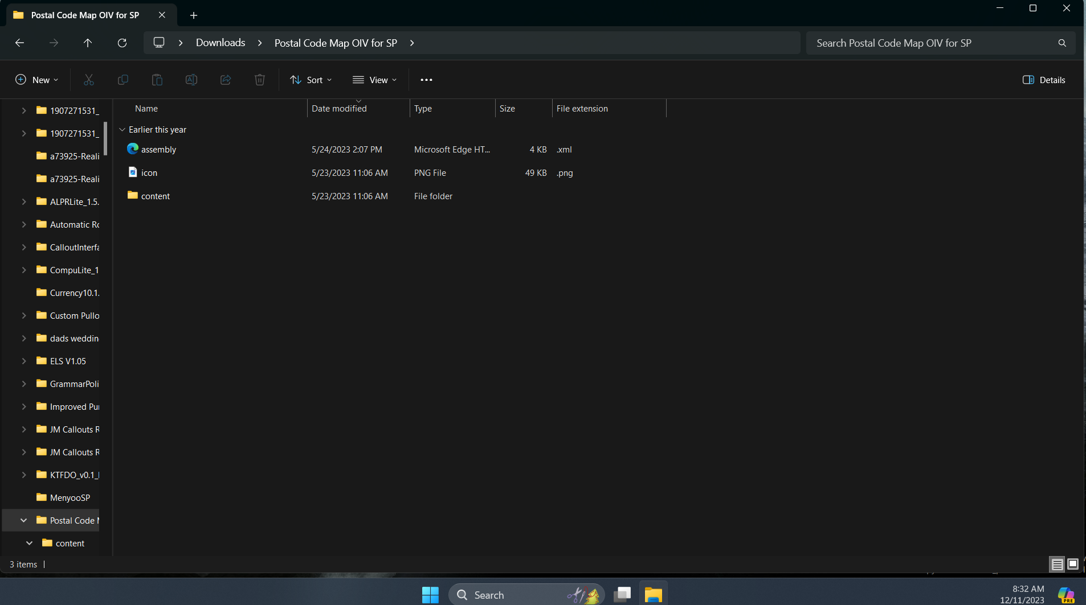
Task: Open the View dropdown menu
Action: tap(374, 80)
